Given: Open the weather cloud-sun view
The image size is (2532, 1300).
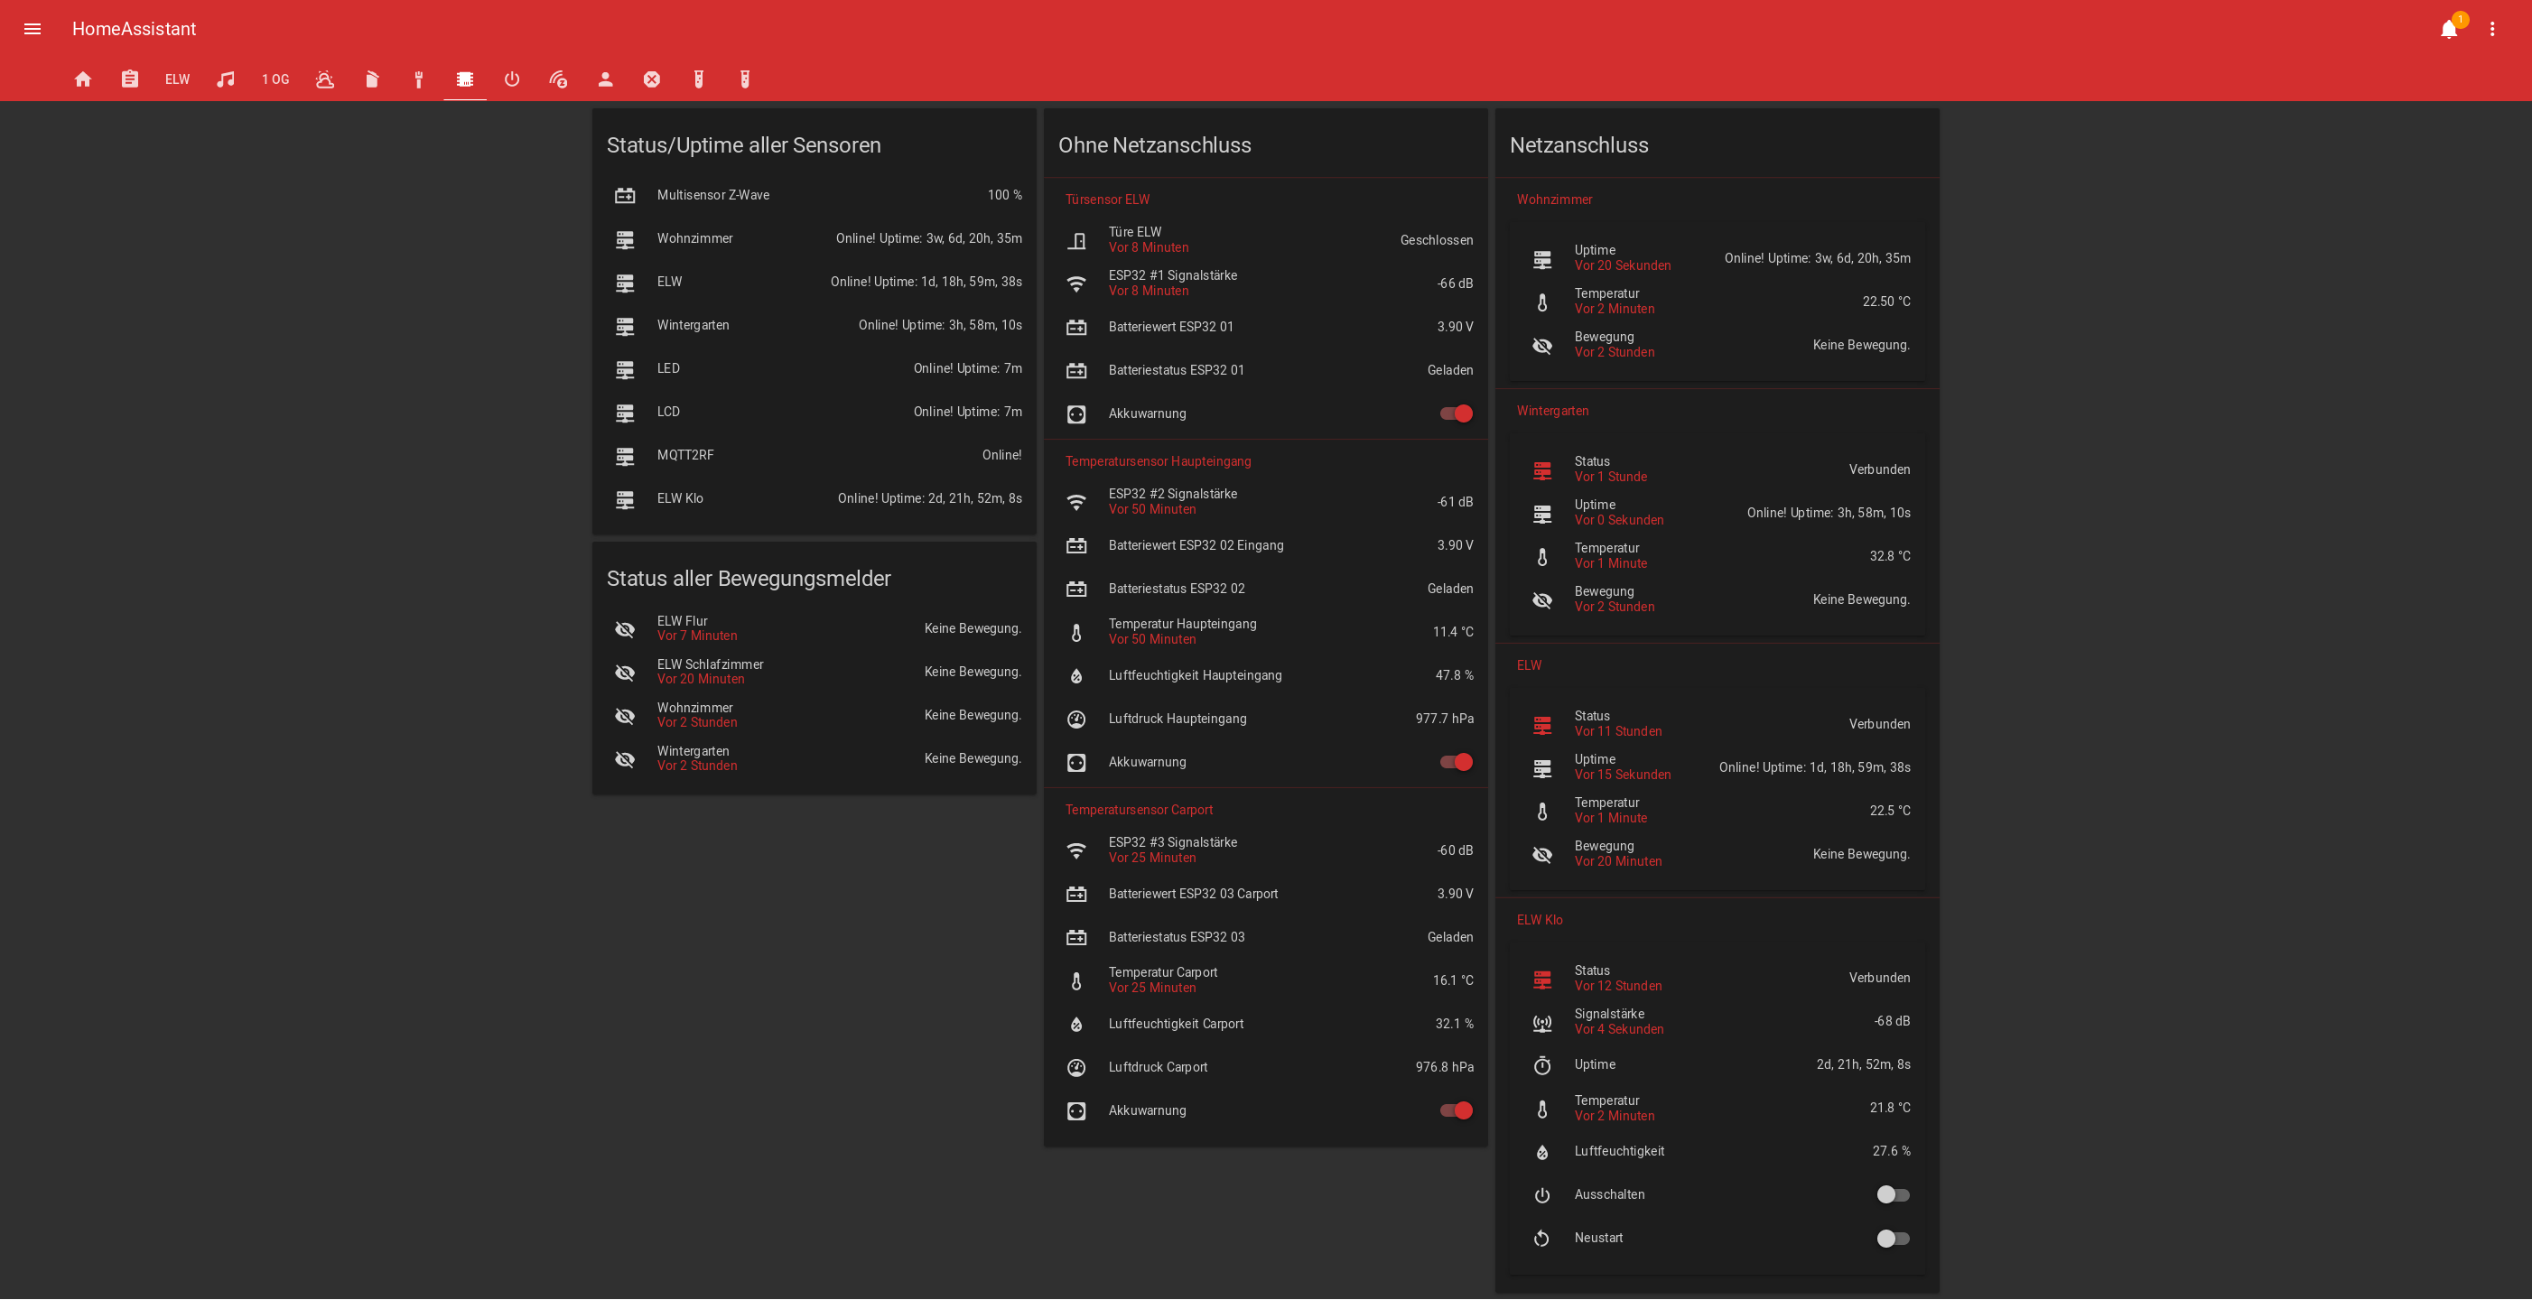Looking at the screenshot, I should coord(324,79).
